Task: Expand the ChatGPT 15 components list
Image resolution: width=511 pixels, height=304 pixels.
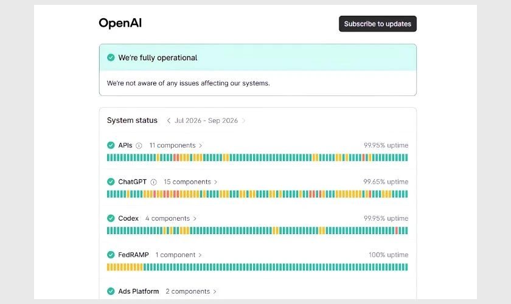Action: tap(190, 182)
